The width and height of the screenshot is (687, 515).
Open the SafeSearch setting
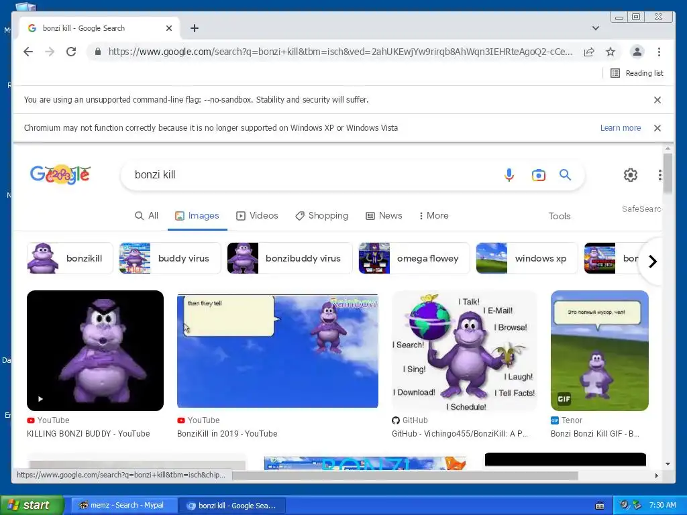(641, 209)
